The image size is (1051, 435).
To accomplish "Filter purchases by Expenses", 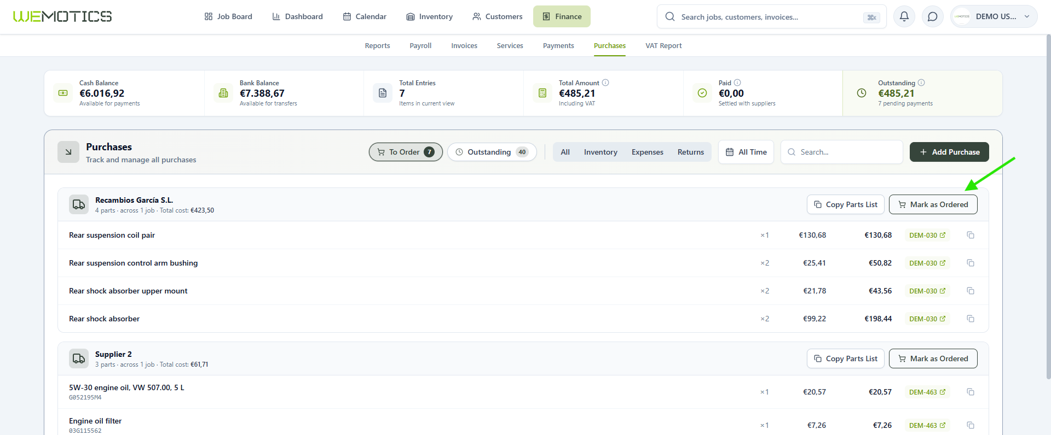I will (x=648, y=152).
